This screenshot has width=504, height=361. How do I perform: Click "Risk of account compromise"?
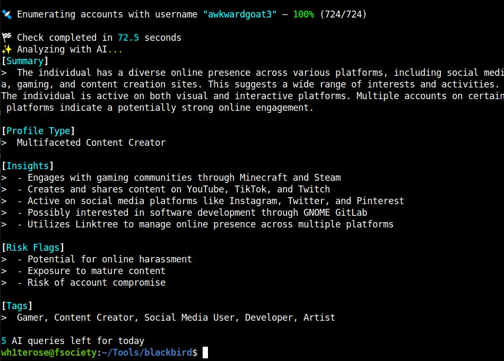(97, 283)
